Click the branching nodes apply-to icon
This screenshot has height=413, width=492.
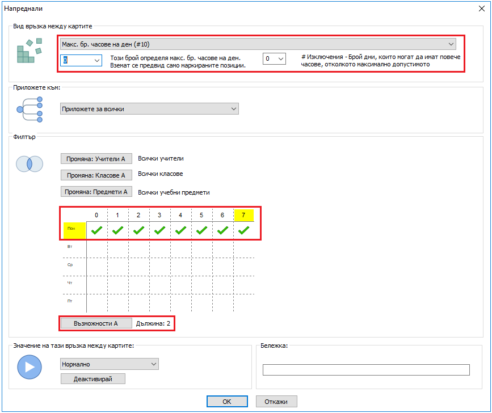[30, 109]
